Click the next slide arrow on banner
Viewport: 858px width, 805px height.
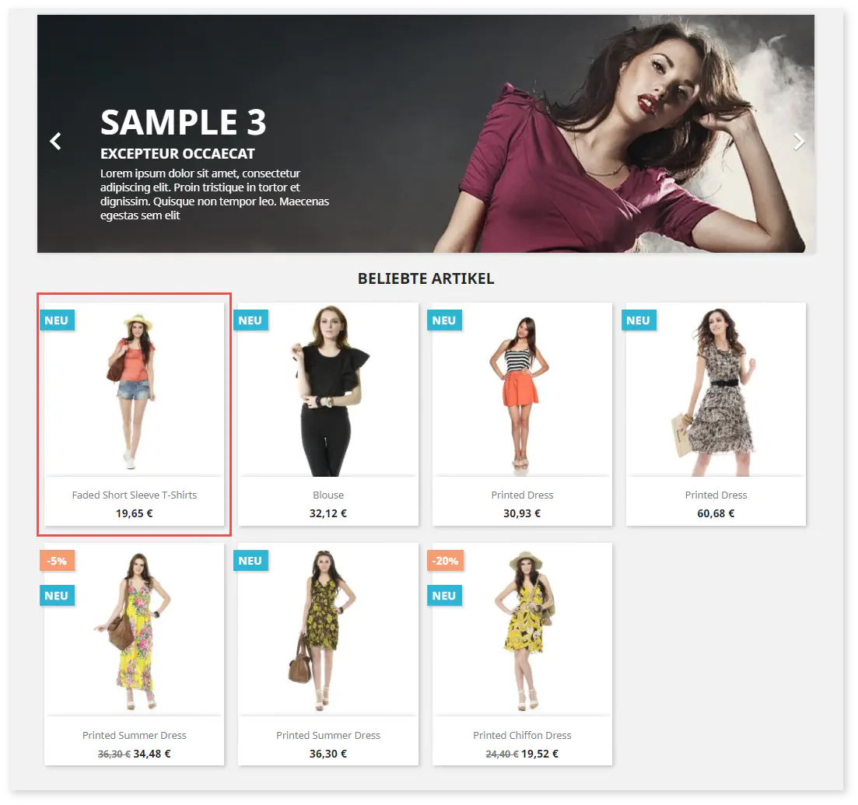click(x=798, y=142)
